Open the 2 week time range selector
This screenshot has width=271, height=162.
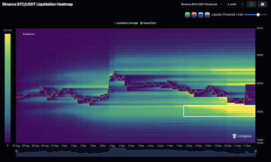[x=235, y=4]
